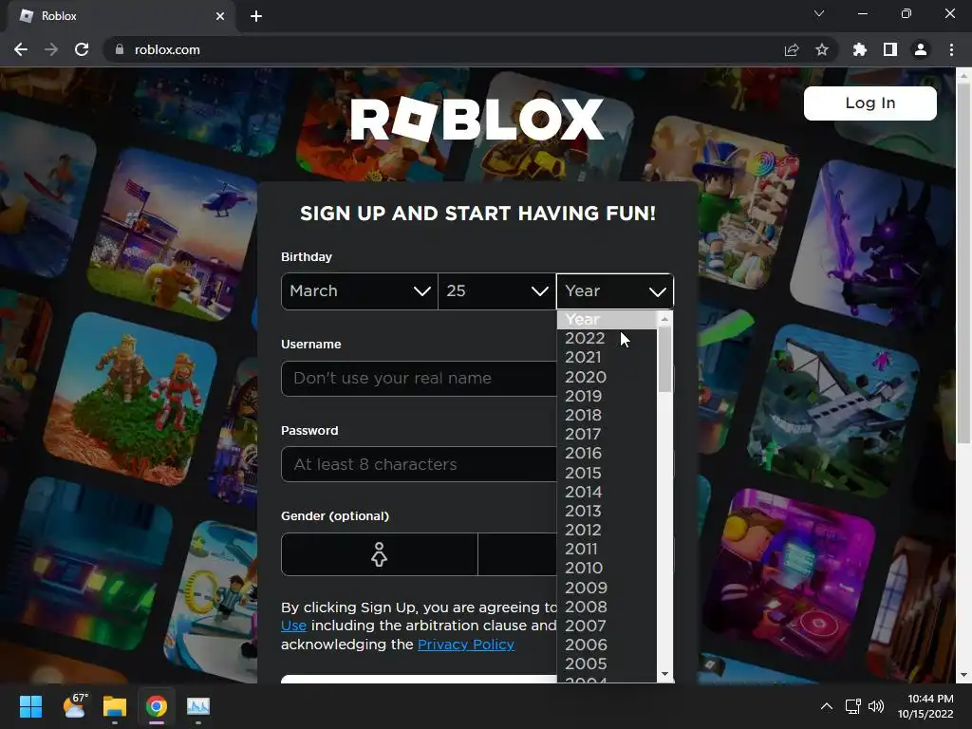Open the Chrome three-dot menu

[951, 49]
